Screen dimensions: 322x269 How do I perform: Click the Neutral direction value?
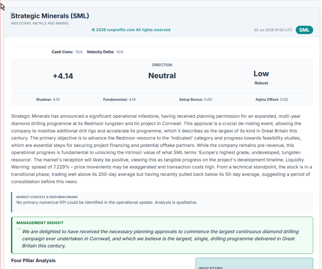[x=162, y=76]
